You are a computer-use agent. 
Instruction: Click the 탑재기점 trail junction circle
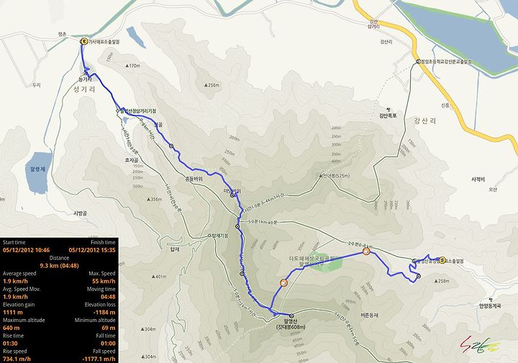(209, 236)
